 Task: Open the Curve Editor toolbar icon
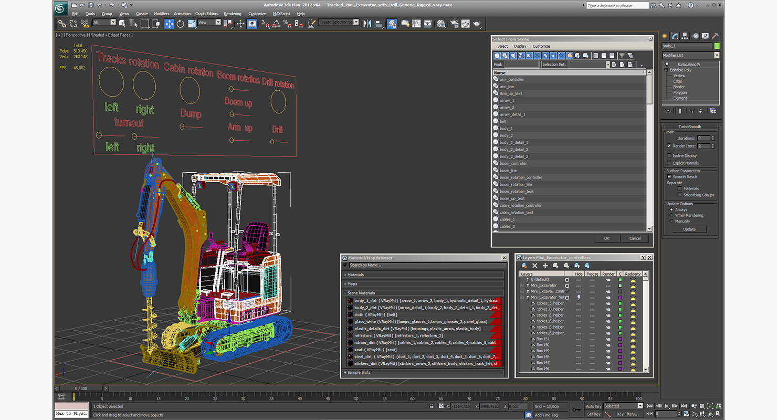(x=416, y=24)
